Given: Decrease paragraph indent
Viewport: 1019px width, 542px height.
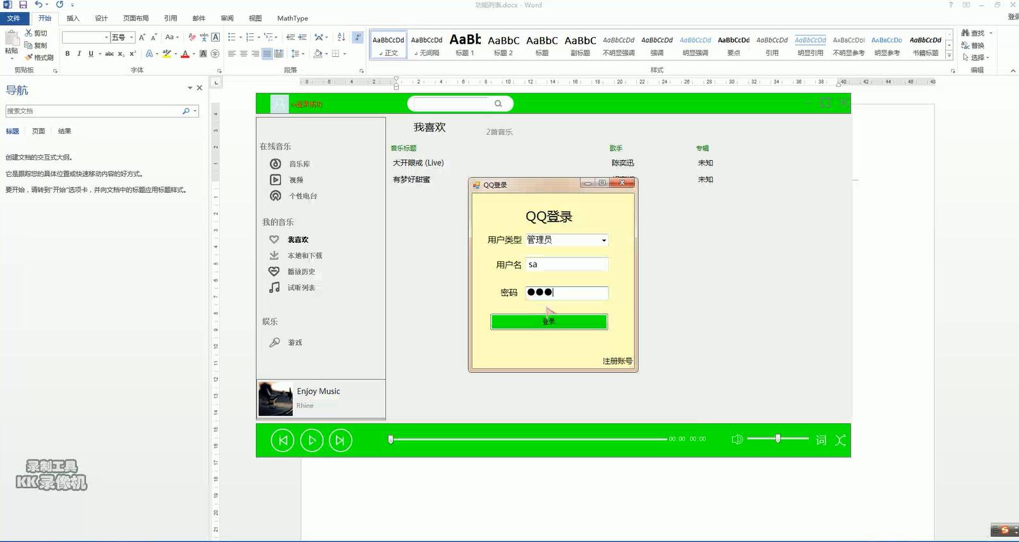Looking at the screenshot, I should pyautogui.click(x=290, y=37).
